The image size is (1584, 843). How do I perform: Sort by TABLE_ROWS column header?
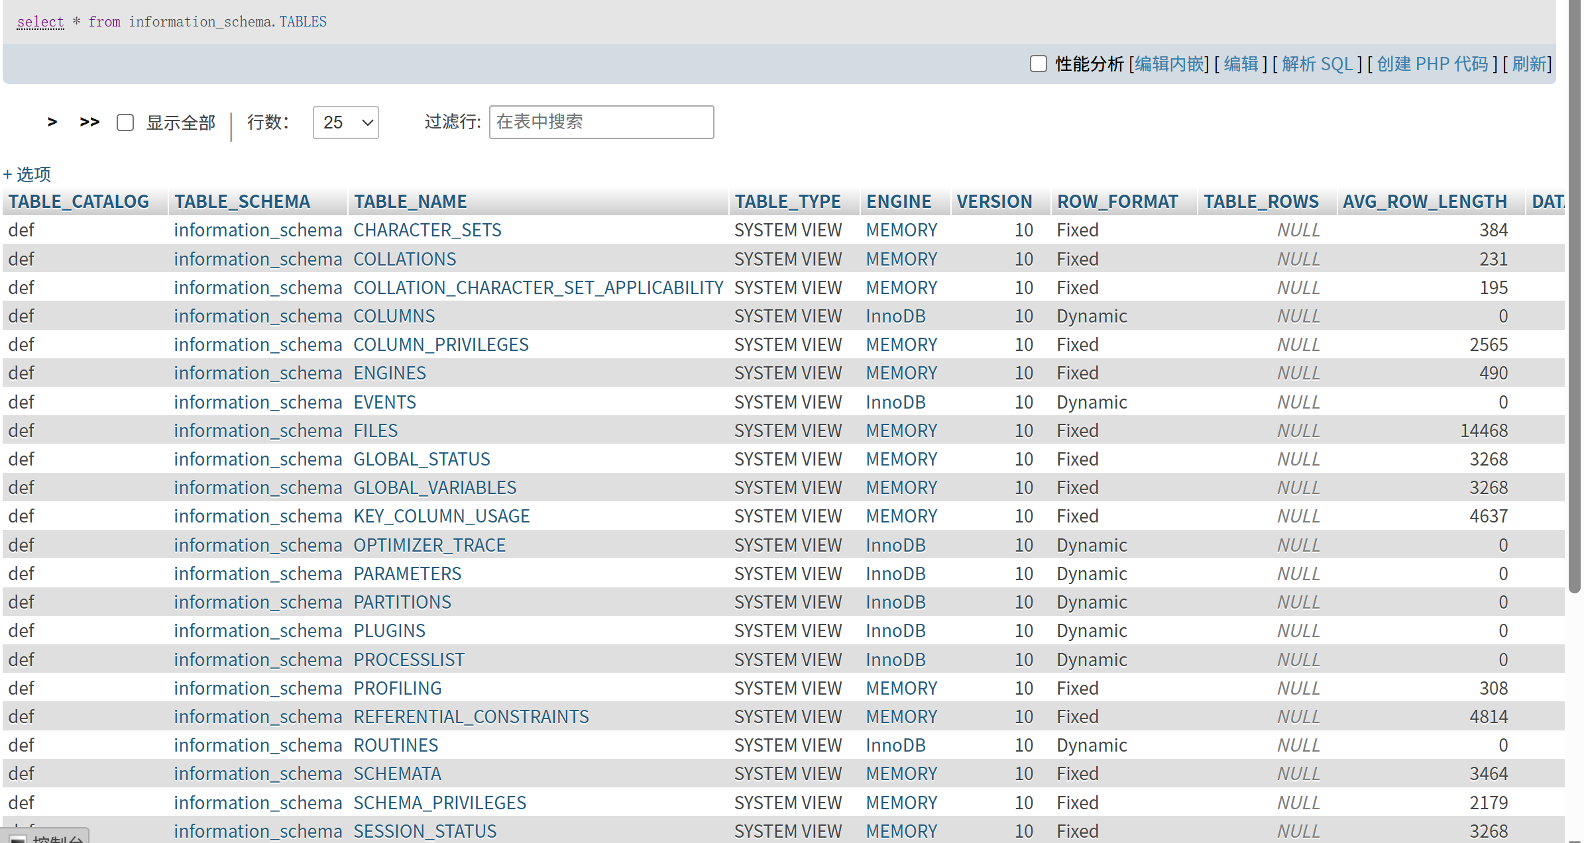click(1261, 201)
